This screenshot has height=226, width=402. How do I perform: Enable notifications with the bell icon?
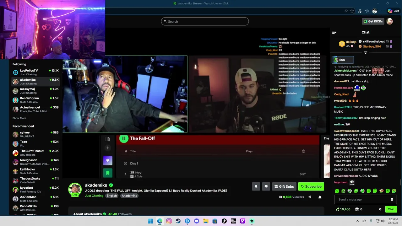[256, 186]
